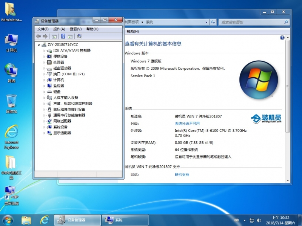
Task: Toggle the console tree toolbar icon
Action: pos(54,37)
